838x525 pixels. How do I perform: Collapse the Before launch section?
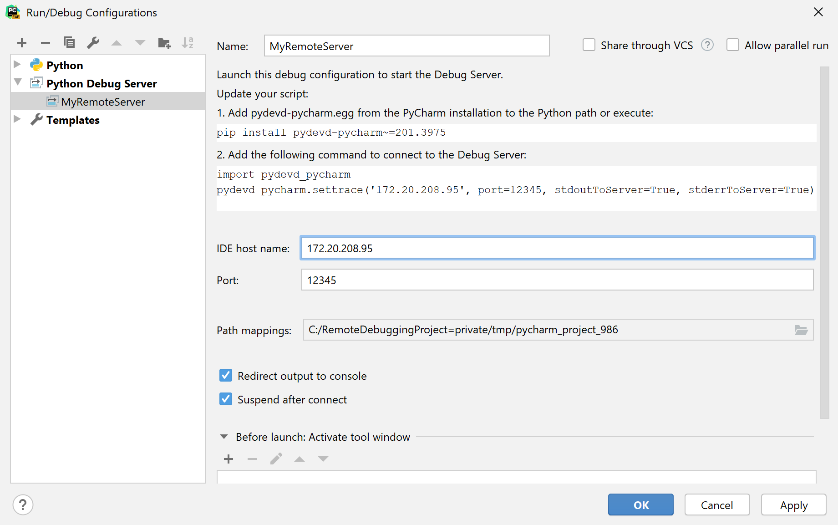coord(223,436)
